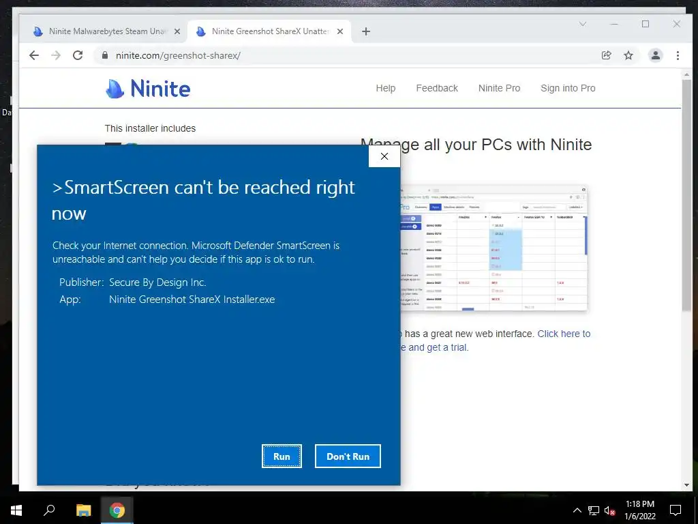This screenshot has height=524, width=698.
Task: Close the SmartScreen dialog with X
Action: coord(384,156)
